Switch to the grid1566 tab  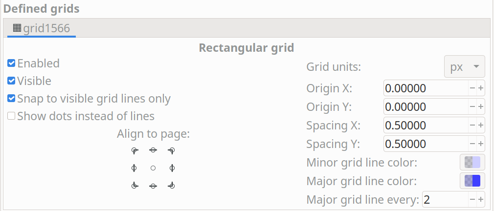pos(42,28)
